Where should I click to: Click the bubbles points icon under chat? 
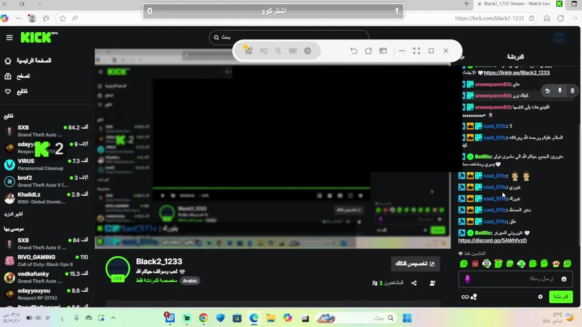click(x=474, y=297)
